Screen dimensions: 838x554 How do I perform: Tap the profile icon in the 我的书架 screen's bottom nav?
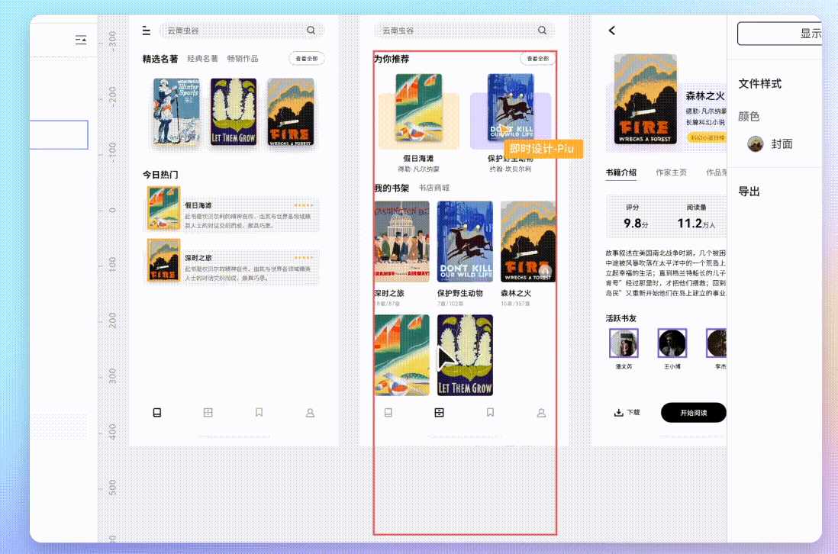click(541, 413)
